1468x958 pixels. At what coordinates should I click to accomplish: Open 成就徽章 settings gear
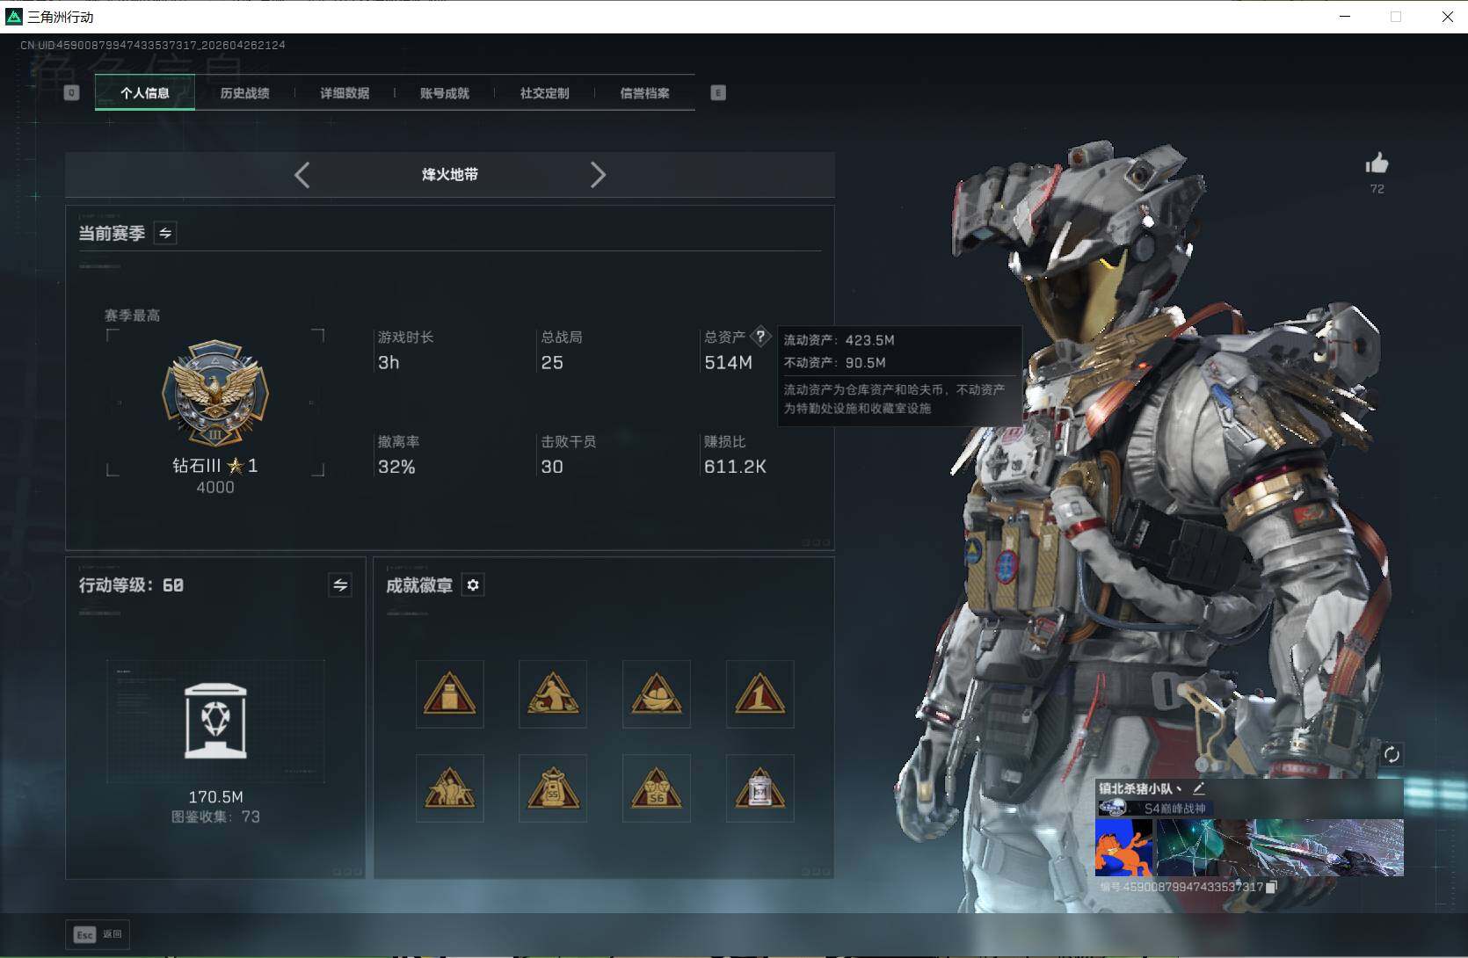(x=473, y=585)
